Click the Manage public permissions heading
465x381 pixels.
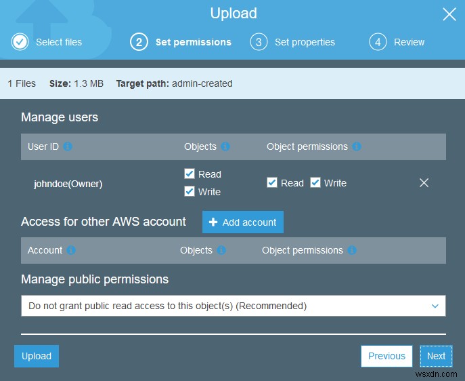click(95, 279)
